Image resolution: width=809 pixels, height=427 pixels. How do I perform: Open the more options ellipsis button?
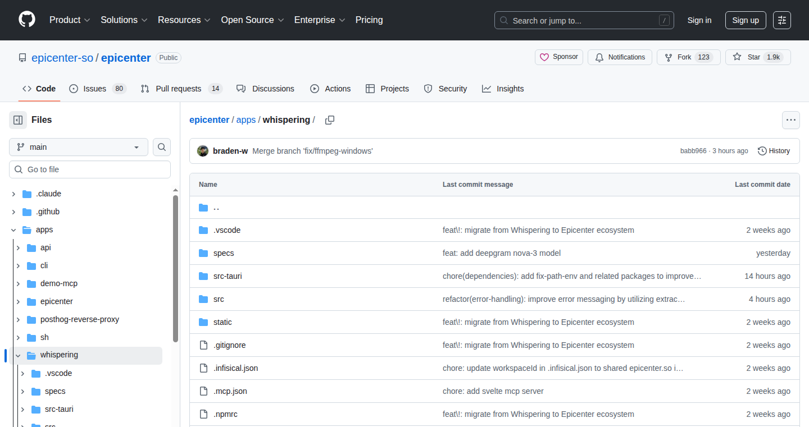pos(791,120)
